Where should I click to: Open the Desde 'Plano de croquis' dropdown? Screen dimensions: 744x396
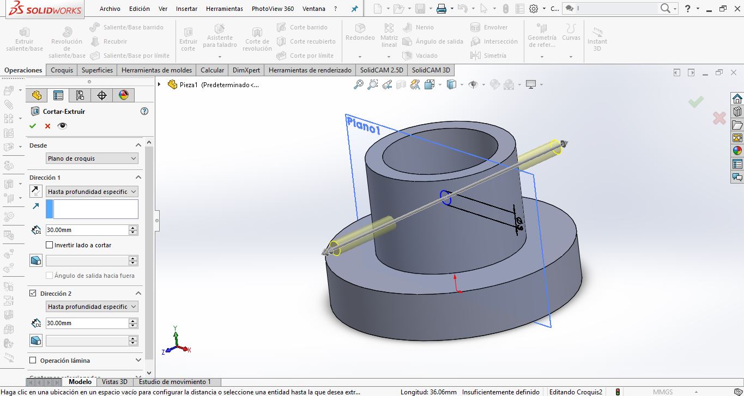click(92, 159)
